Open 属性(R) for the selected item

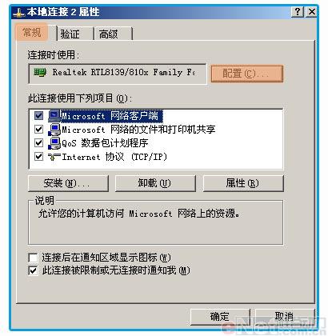pyautogui.click(x=243, y=183)
